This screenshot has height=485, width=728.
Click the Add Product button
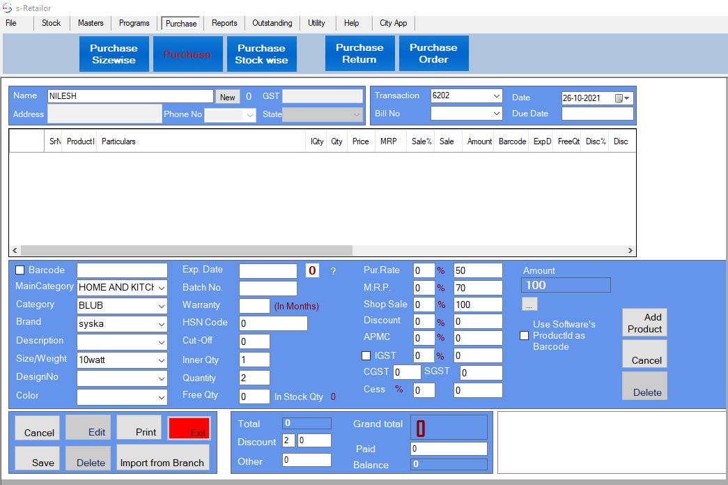pyautogui.click(x=644, y=323)
